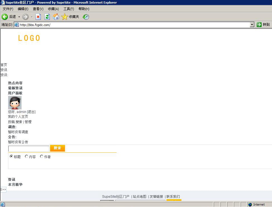
Task: Click the 暂时没有公告 text
Action: (18, 142)
